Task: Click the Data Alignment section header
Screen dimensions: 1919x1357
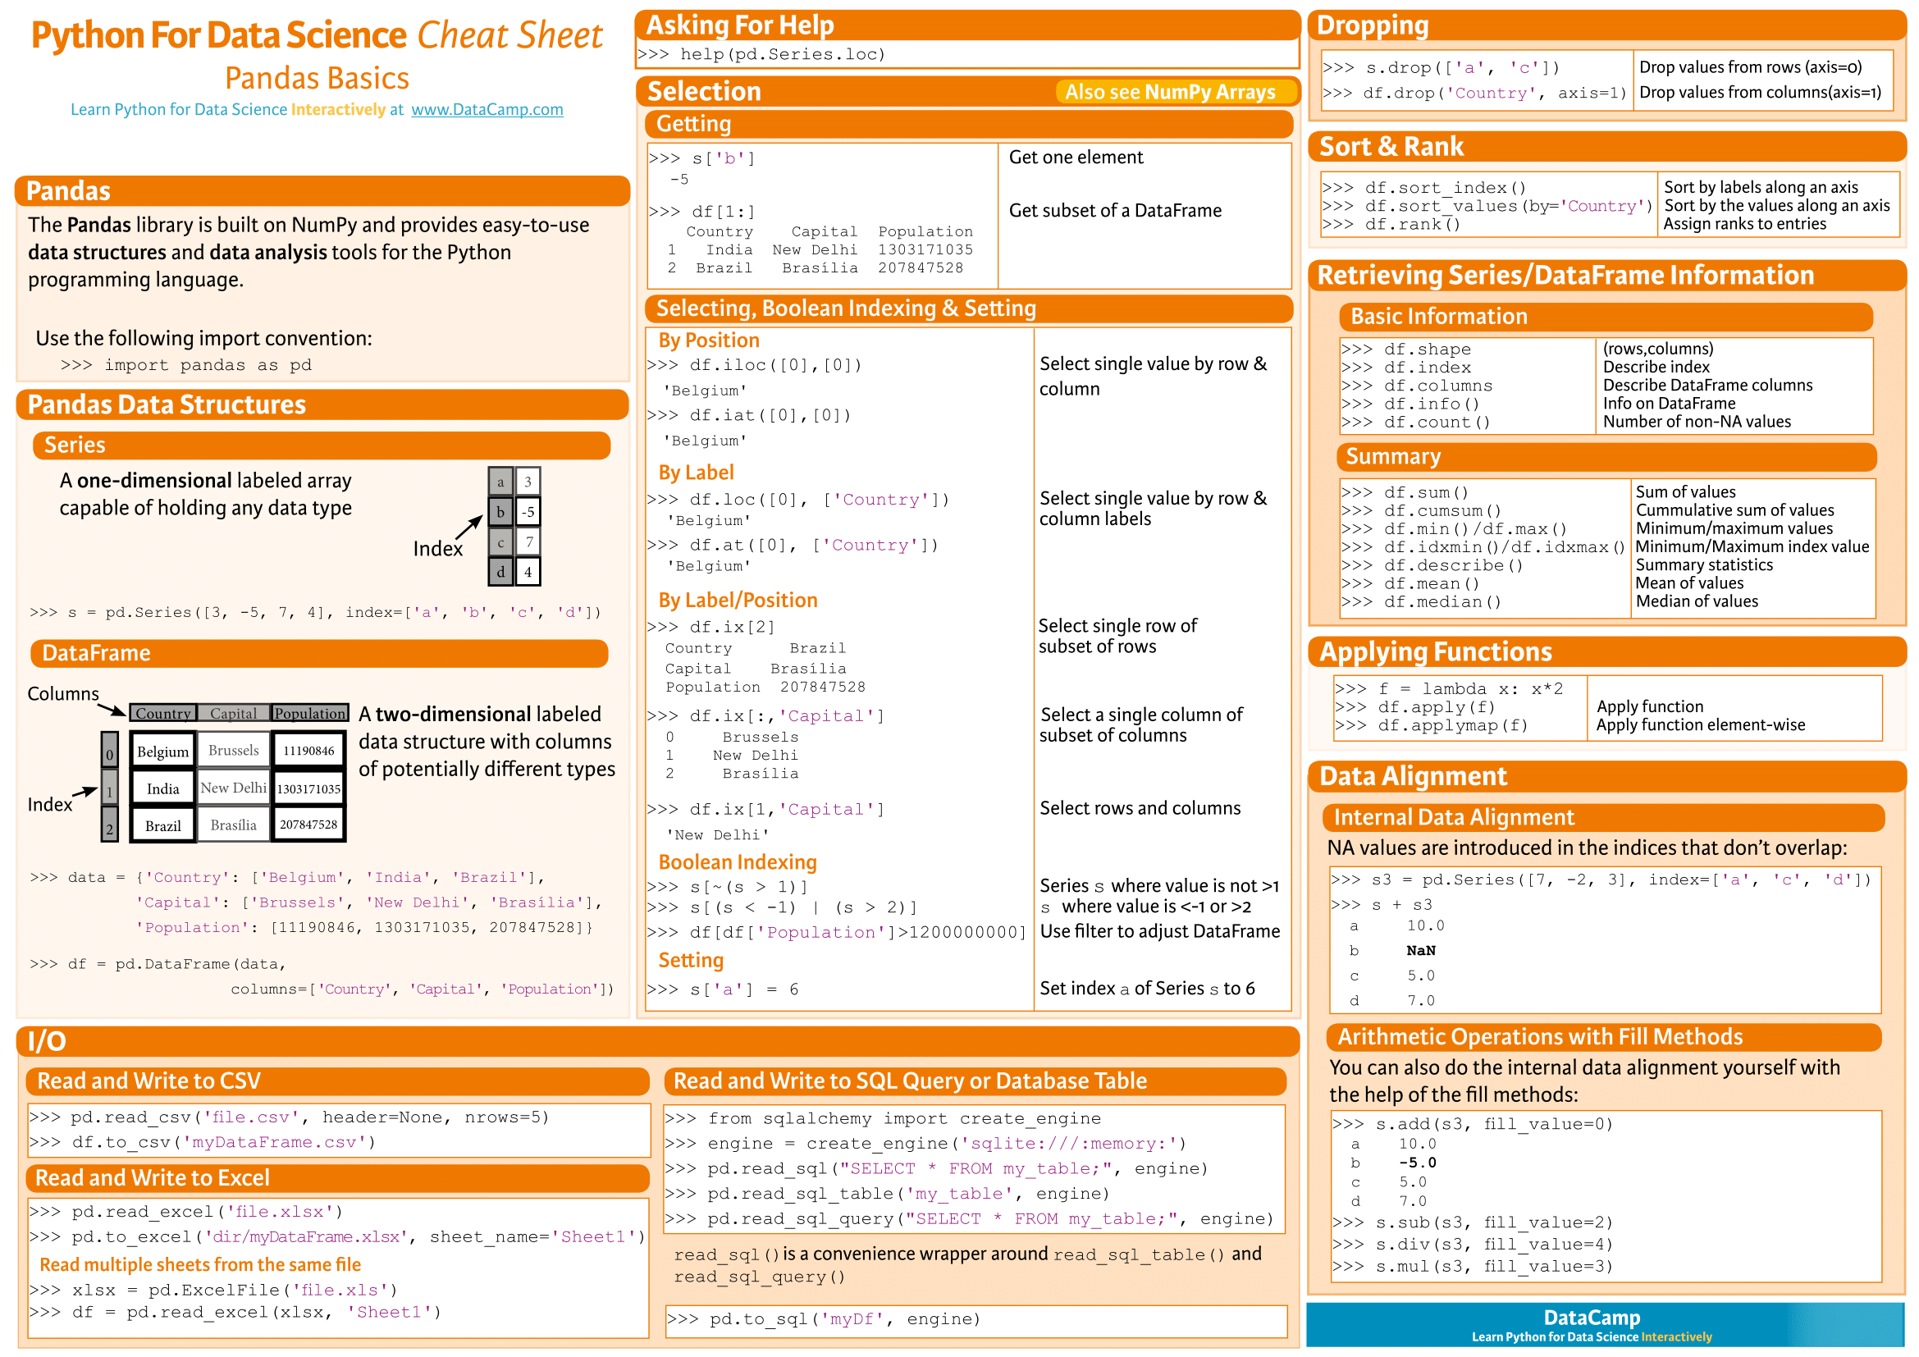Action: click(1414, 776)
